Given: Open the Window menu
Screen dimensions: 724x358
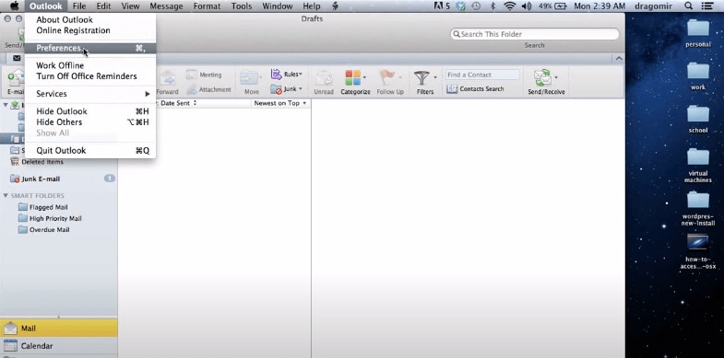Looking at the screenshot, I should tap(277, 6).
